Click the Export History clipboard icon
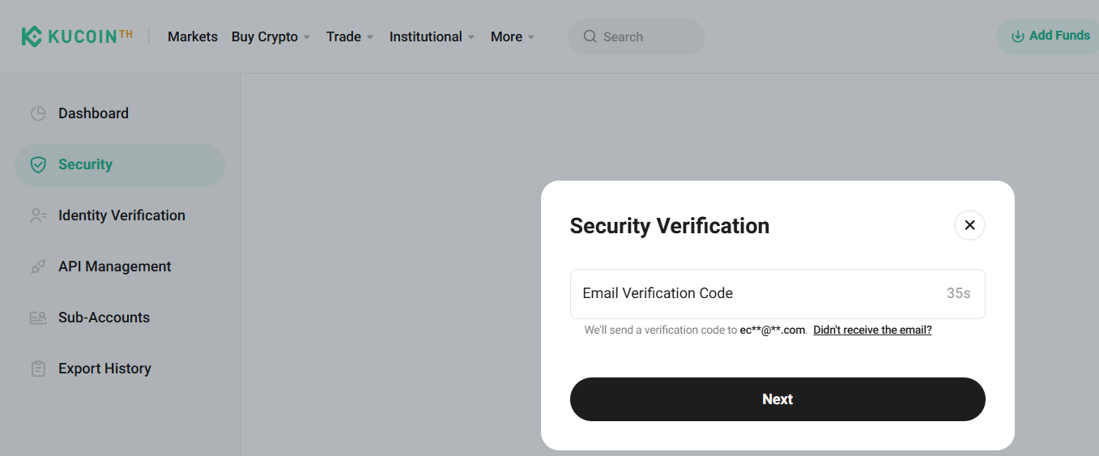1099x456 pixels. [x=38, y=369]
